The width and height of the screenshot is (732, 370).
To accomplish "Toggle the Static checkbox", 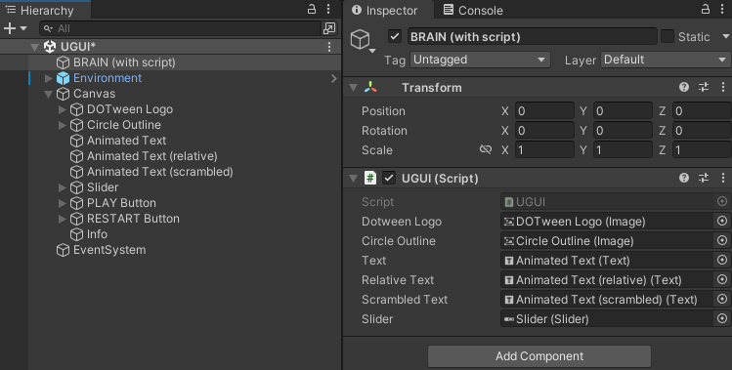I will tap(667, 36).
